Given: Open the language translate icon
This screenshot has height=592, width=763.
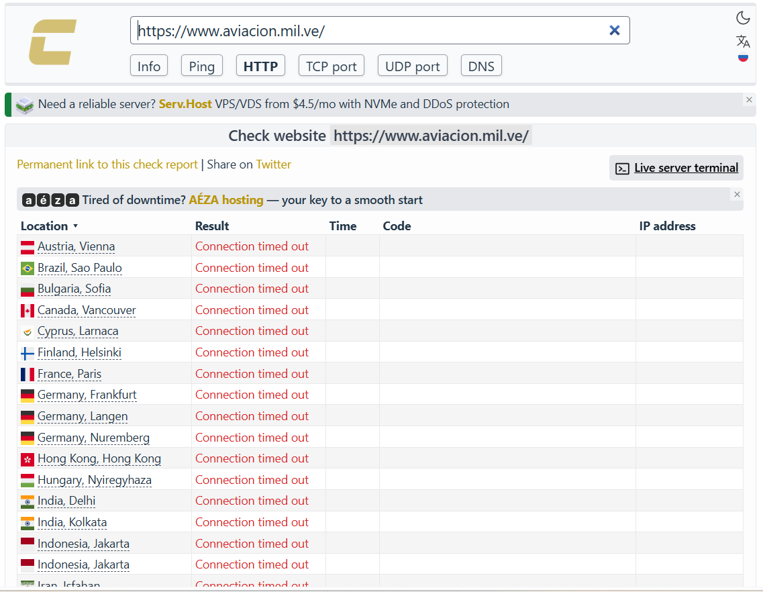Looking at the screenshot, I should [x=743, y=42].
